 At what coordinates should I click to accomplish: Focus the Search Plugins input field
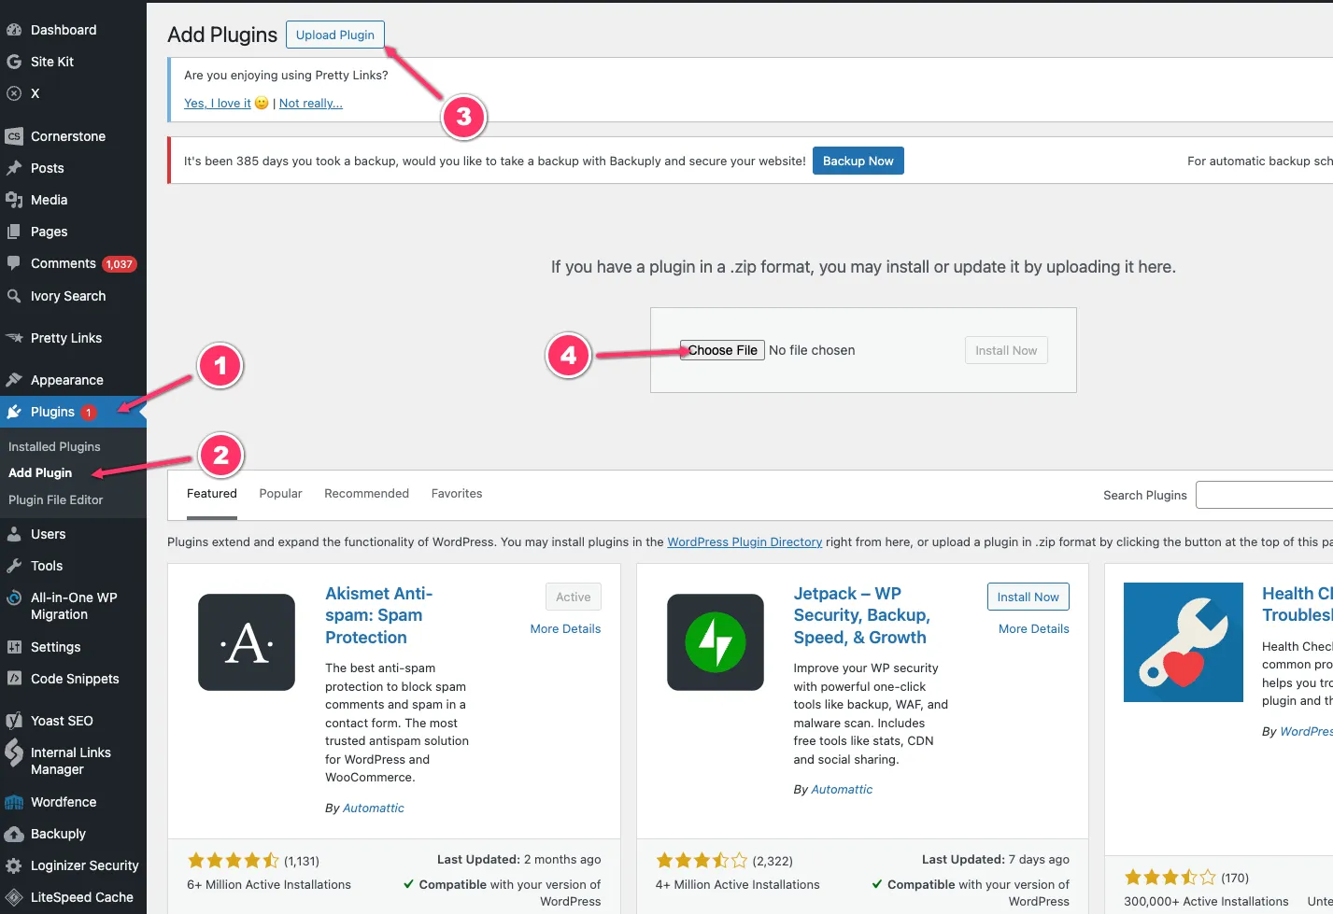pos(1264,495)
